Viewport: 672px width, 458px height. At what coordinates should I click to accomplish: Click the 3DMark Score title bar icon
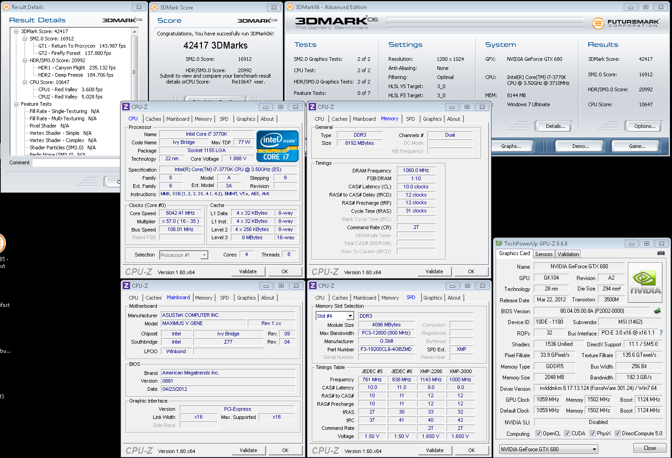[155, 7]
